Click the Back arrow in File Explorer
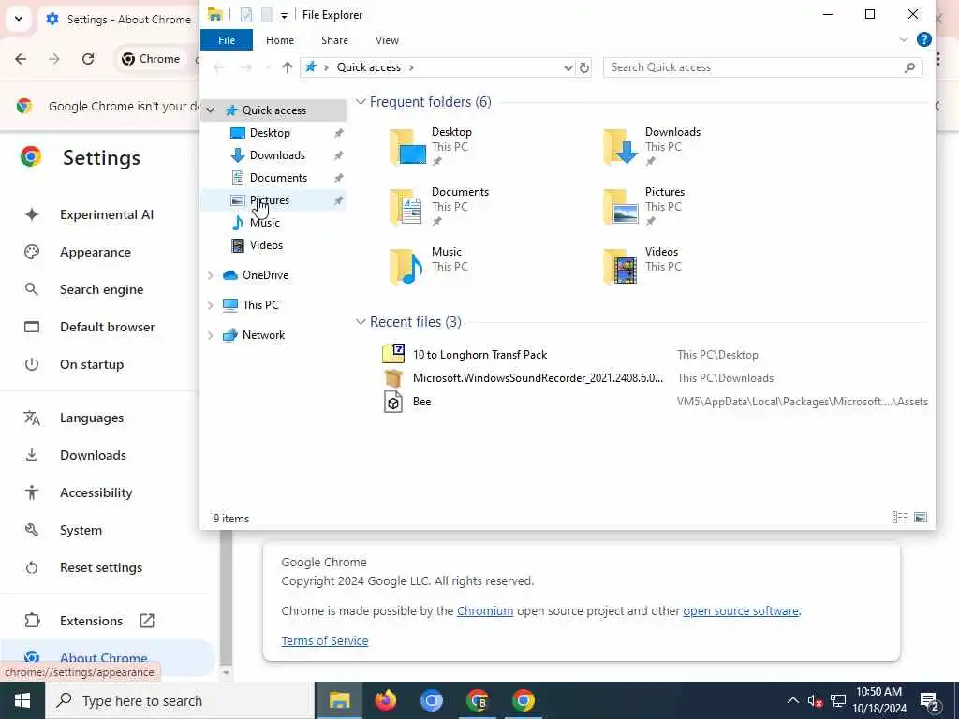 219,67
